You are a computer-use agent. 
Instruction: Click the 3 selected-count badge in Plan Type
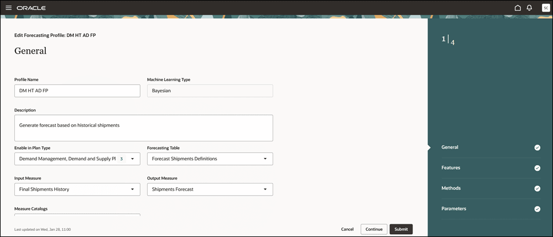tap(121, 159)
